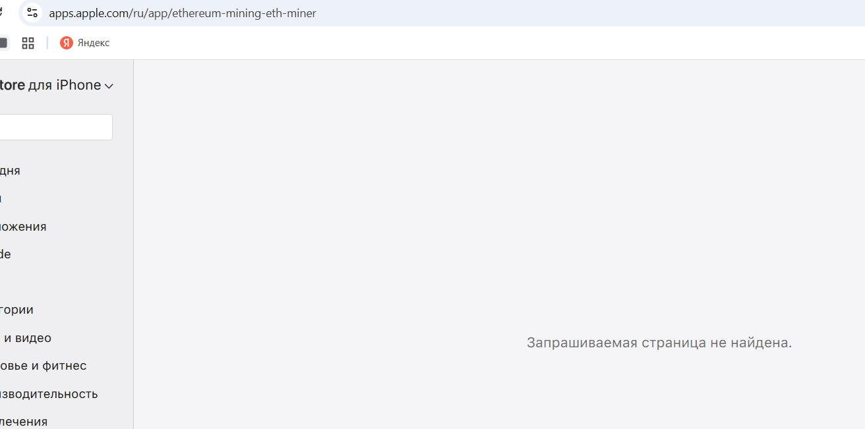Open the Развлечения category
This screenshot has height=429, width=865.
[x=24, y=422]
